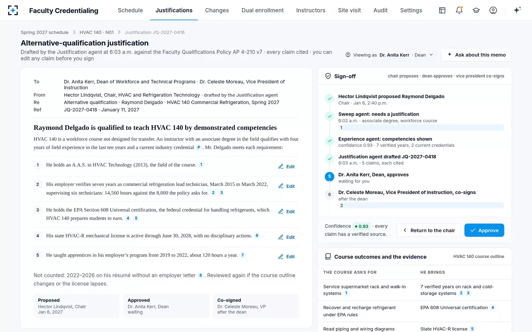This screenshot has height=332, width=532.
Task: Open the Site visit tab
Action: (x=349, y=10)
